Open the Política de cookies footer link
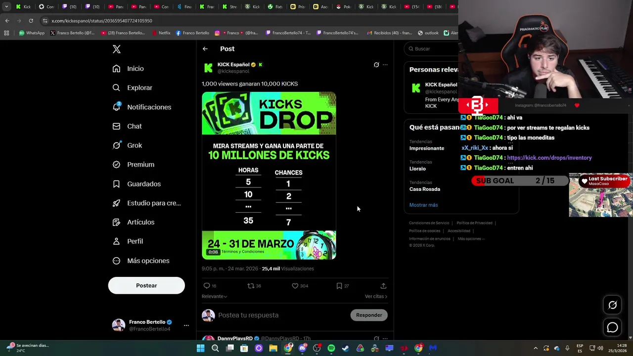 click(424, 231)
